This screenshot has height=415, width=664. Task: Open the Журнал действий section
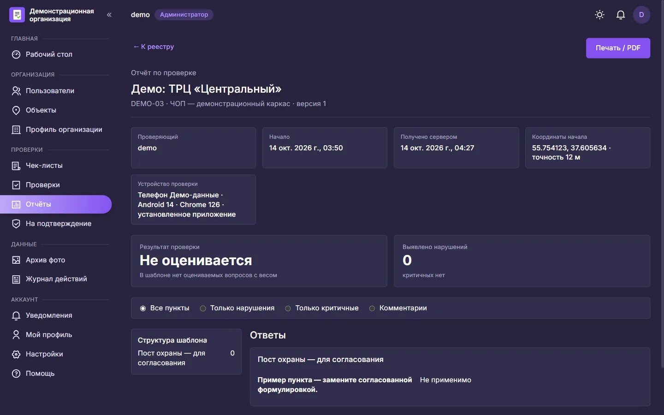[56, 279]
